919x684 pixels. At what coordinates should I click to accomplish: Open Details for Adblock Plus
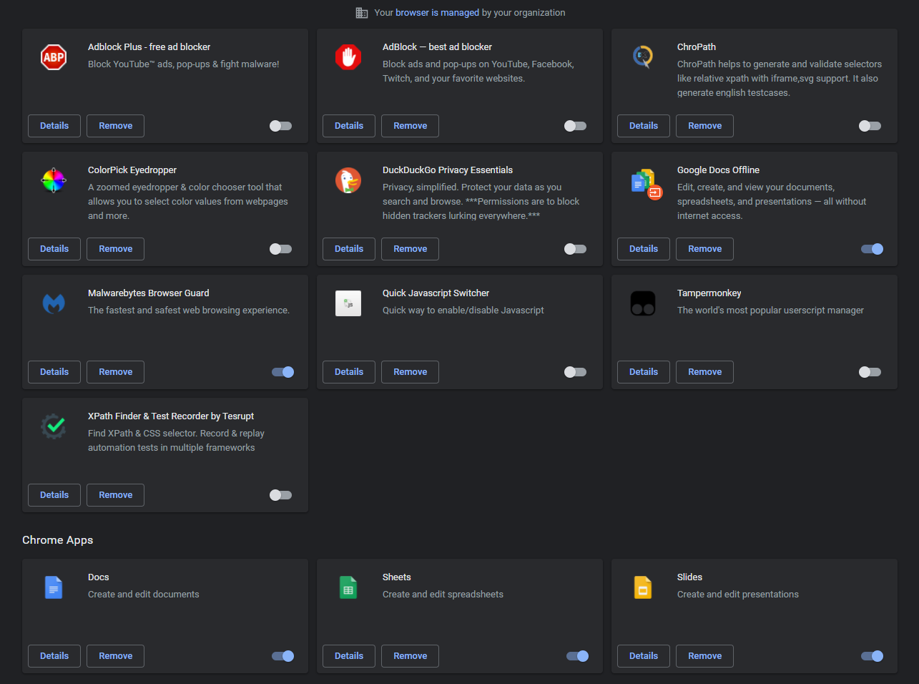(54, 126)
